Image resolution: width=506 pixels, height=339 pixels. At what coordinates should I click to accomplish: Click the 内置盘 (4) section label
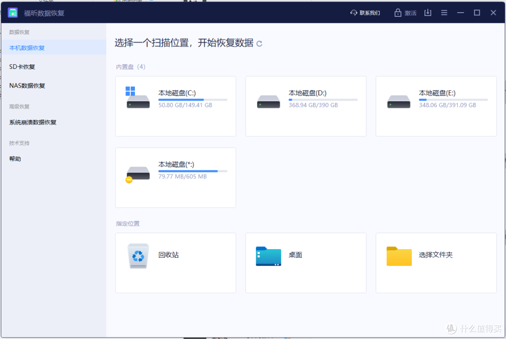[x=131, y=67]
